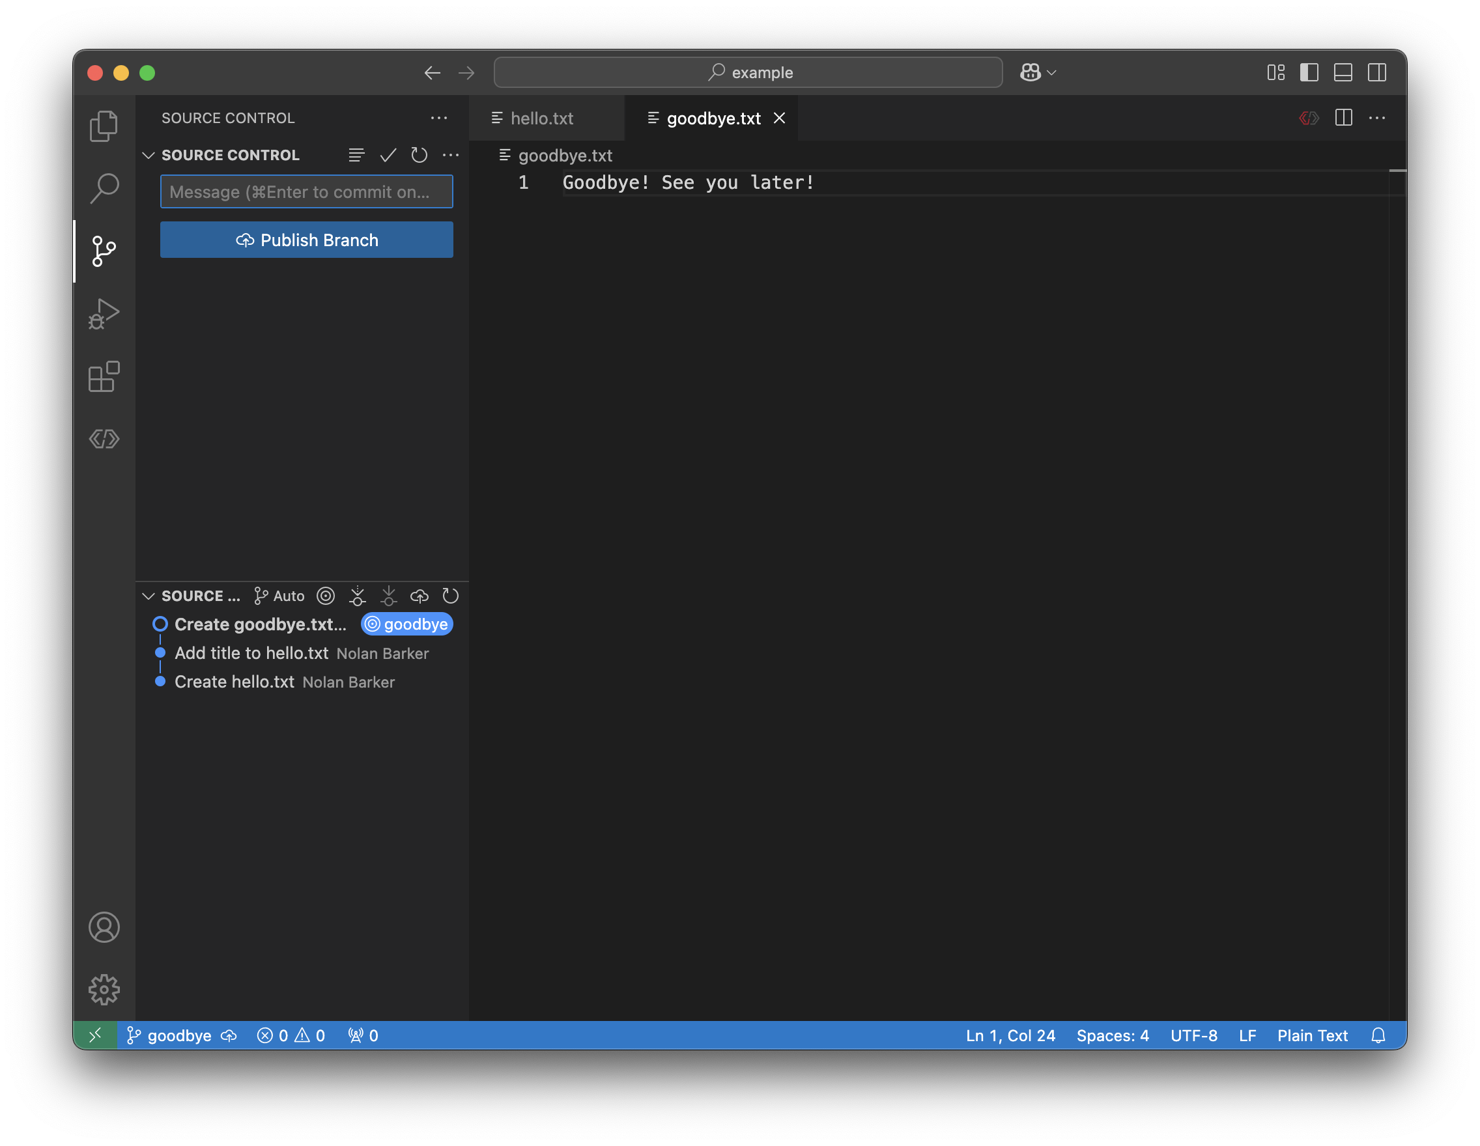Open the Run and Debug view

click(x=104, y=314)
